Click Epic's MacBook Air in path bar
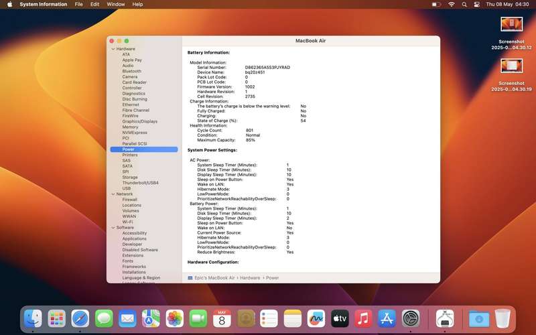This screenshot has width=536, height=335. [x=211, y=278]
